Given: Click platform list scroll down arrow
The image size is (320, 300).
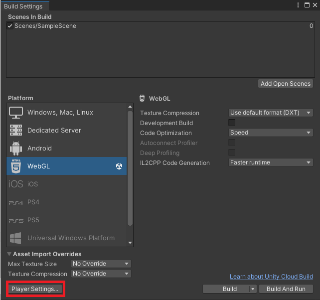Looking at the screenshot, I should pyautogui.click(x=130, y=243).
